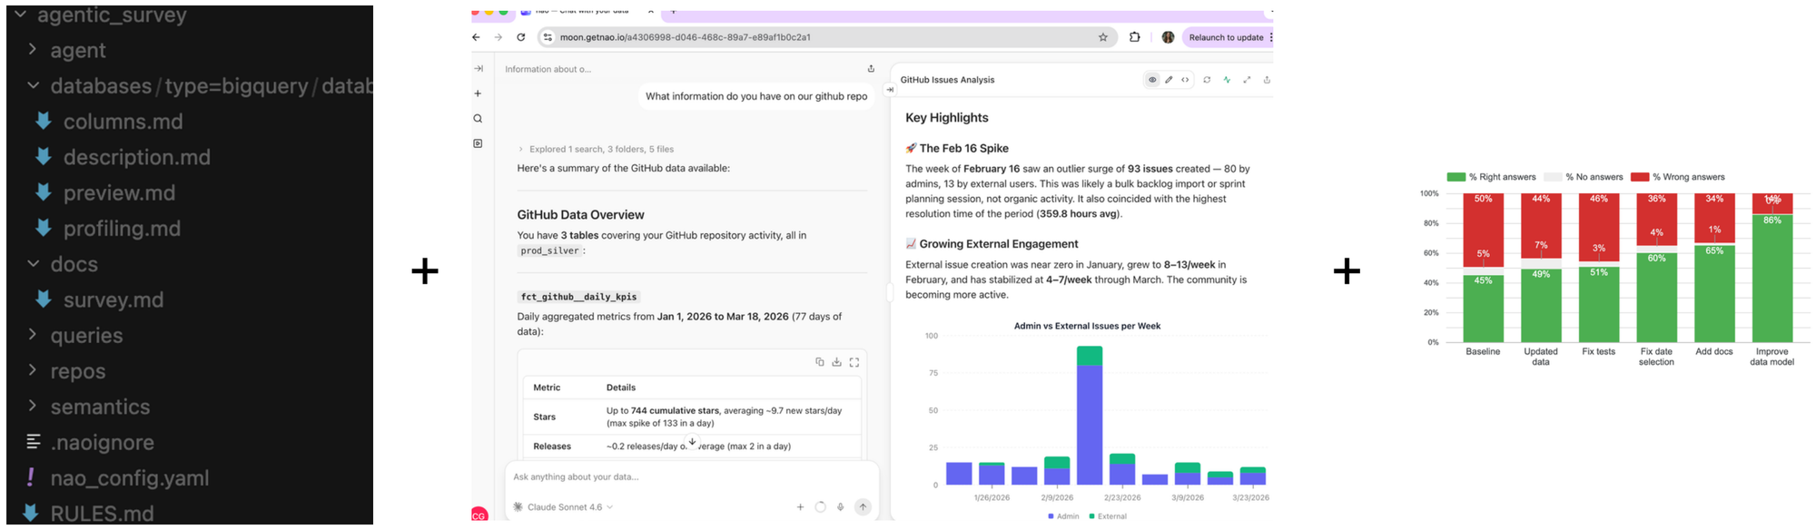Click green Baseline bar labeled 45%
The width and height of the screenshot is (1816, 530).
(x=1483, y=309)
